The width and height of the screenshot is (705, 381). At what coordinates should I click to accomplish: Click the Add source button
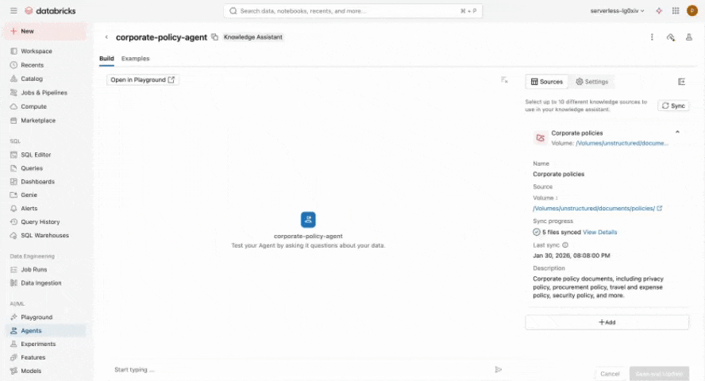[607, 322]
